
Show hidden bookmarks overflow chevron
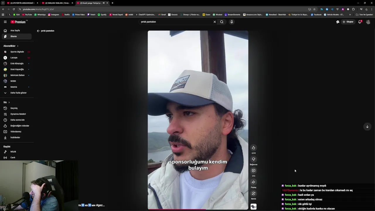point(350,15)
